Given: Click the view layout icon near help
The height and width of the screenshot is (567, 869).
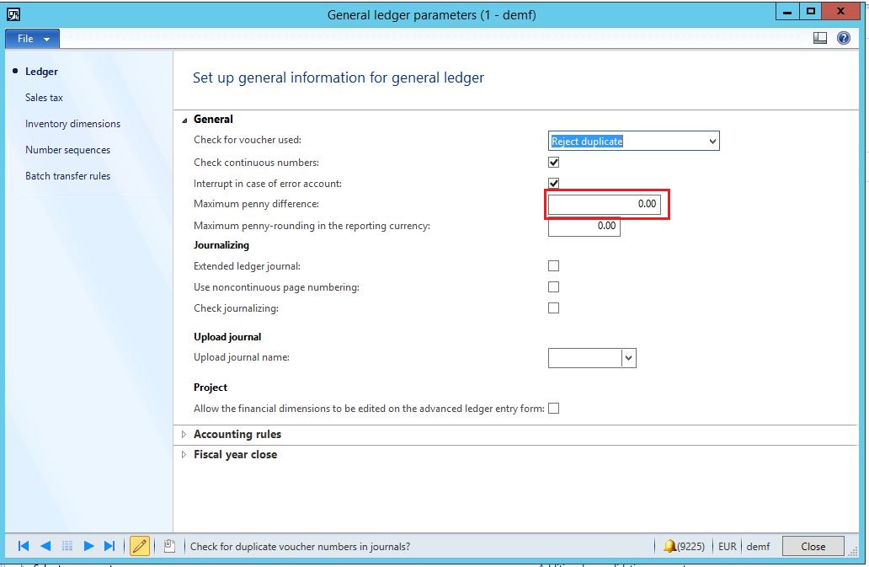Looking at the screenshot, I should pyautogui.click(x=820, y=38).
